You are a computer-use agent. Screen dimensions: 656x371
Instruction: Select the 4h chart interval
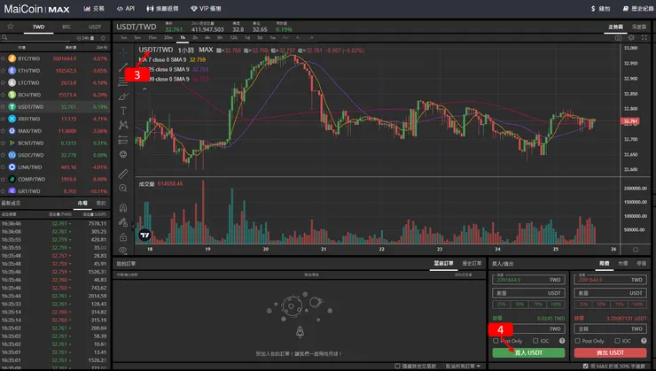point(207,37)
